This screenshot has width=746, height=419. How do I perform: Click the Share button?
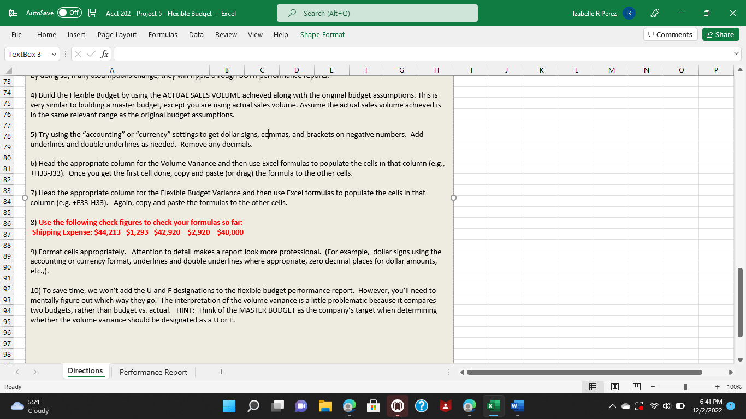(x=720, y=34)
